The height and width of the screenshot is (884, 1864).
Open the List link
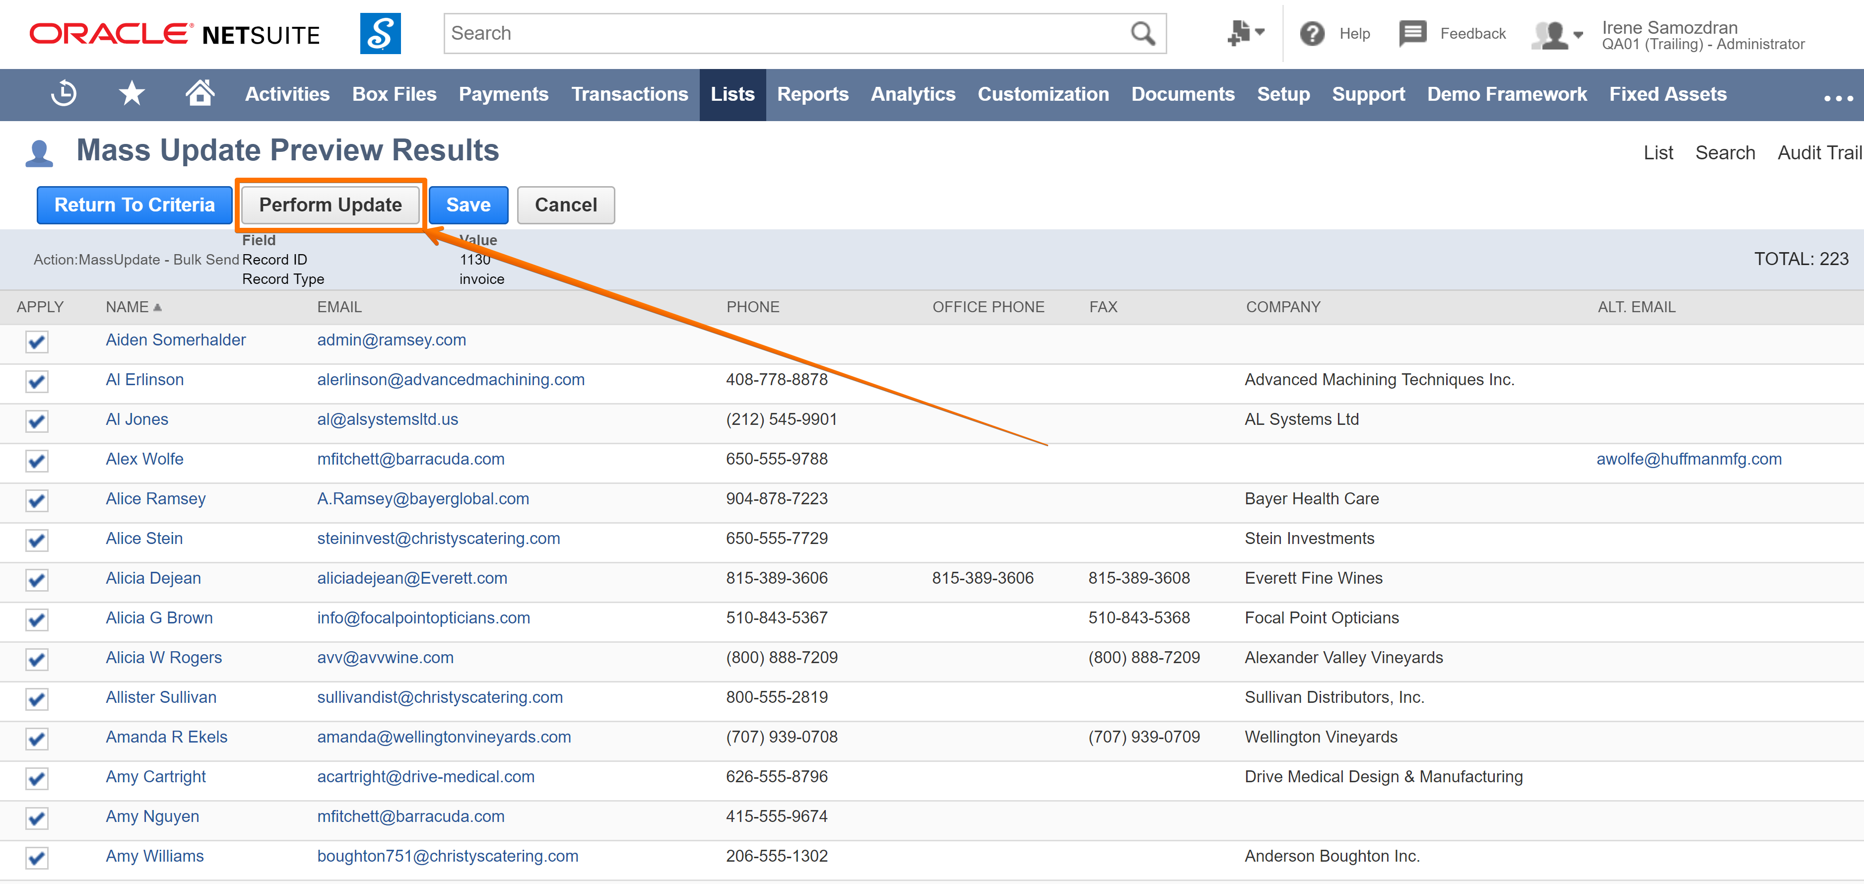(x=1658, y=153)
